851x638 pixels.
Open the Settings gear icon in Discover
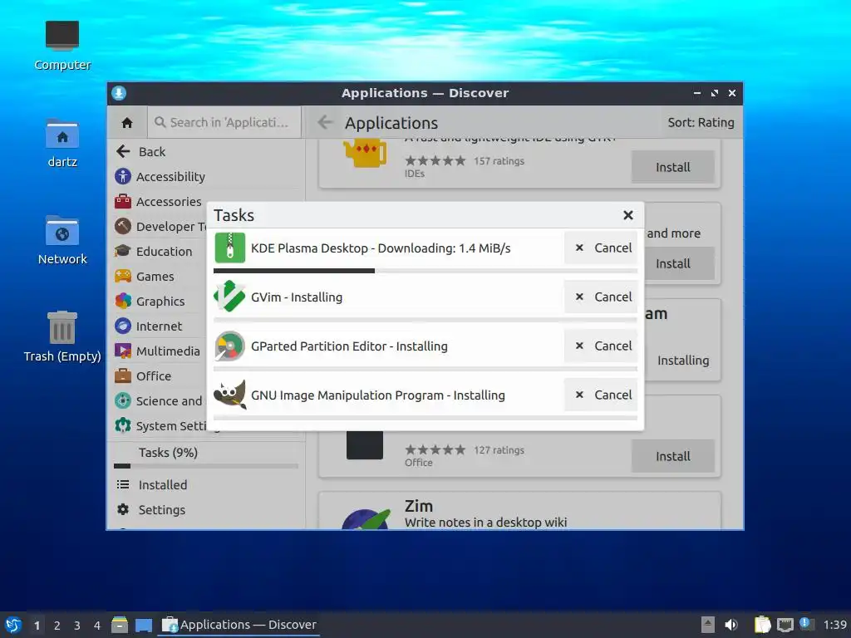pyautogui.click(x=123, y=509)
